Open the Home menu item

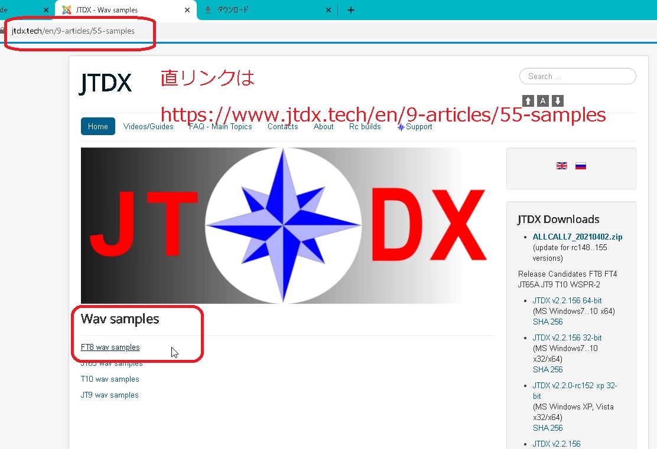97,126
